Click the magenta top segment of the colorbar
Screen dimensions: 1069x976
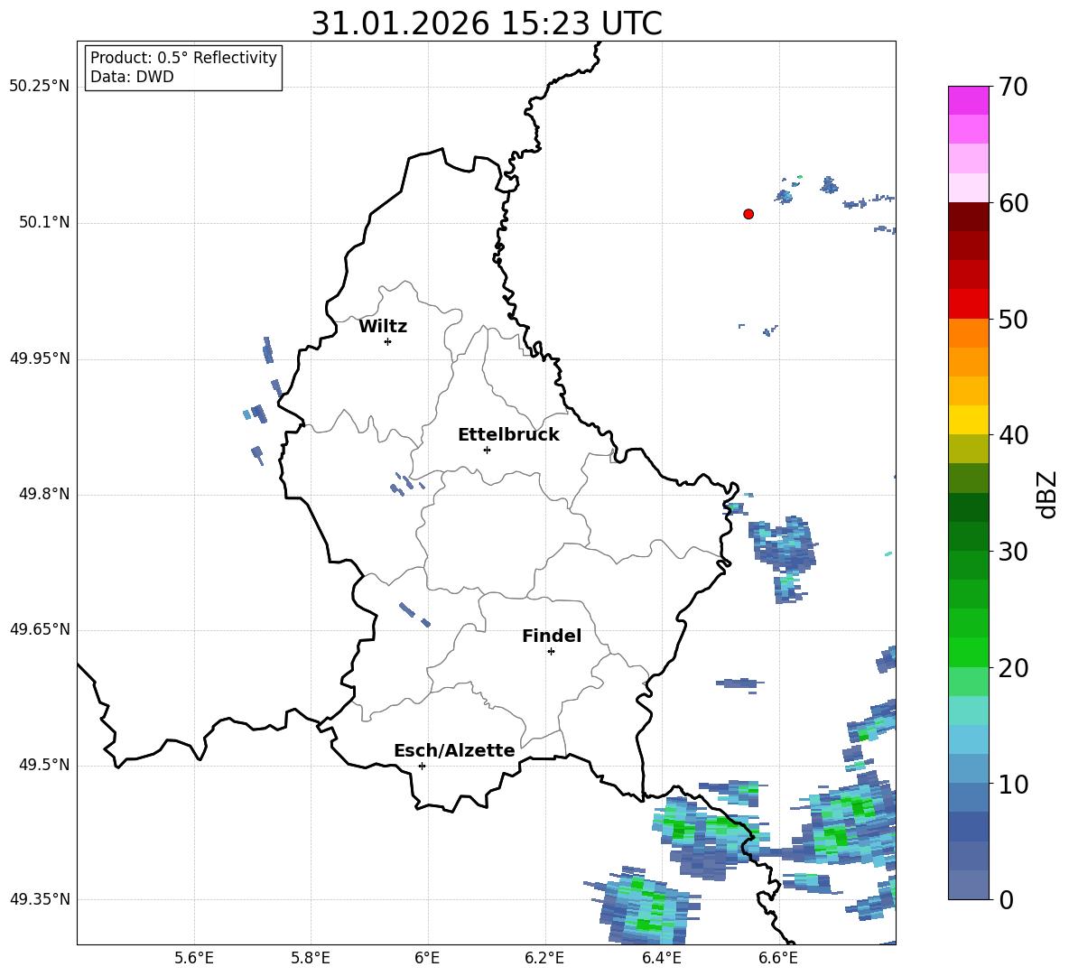click(968, 100)
